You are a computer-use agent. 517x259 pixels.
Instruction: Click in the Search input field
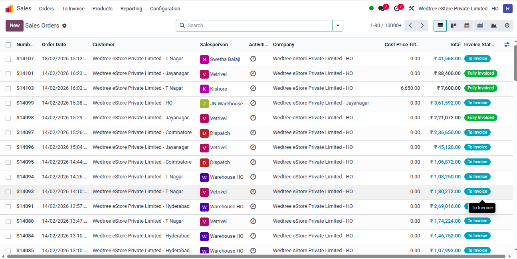click(258, 26)
